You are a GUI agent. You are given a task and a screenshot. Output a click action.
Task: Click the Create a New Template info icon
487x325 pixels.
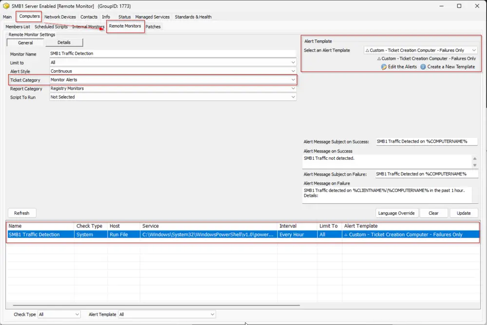pos(423,67)
